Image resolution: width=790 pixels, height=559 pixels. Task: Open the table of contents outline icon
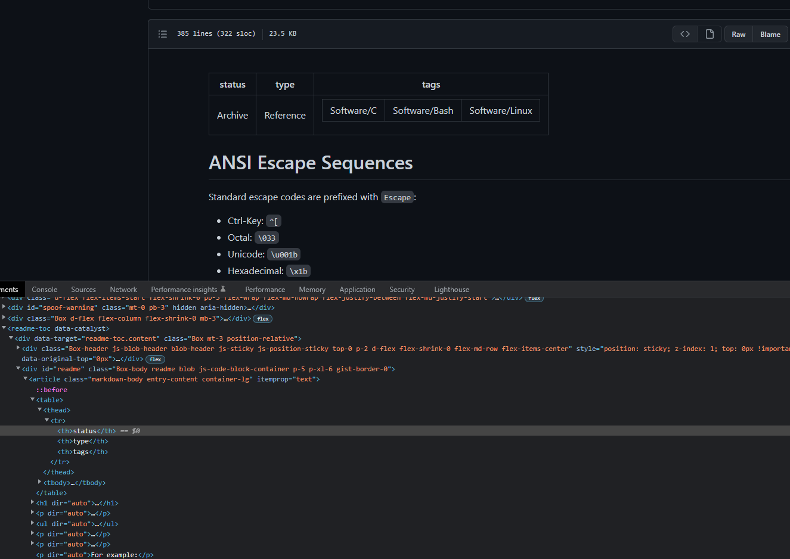(x=163, y=34)
